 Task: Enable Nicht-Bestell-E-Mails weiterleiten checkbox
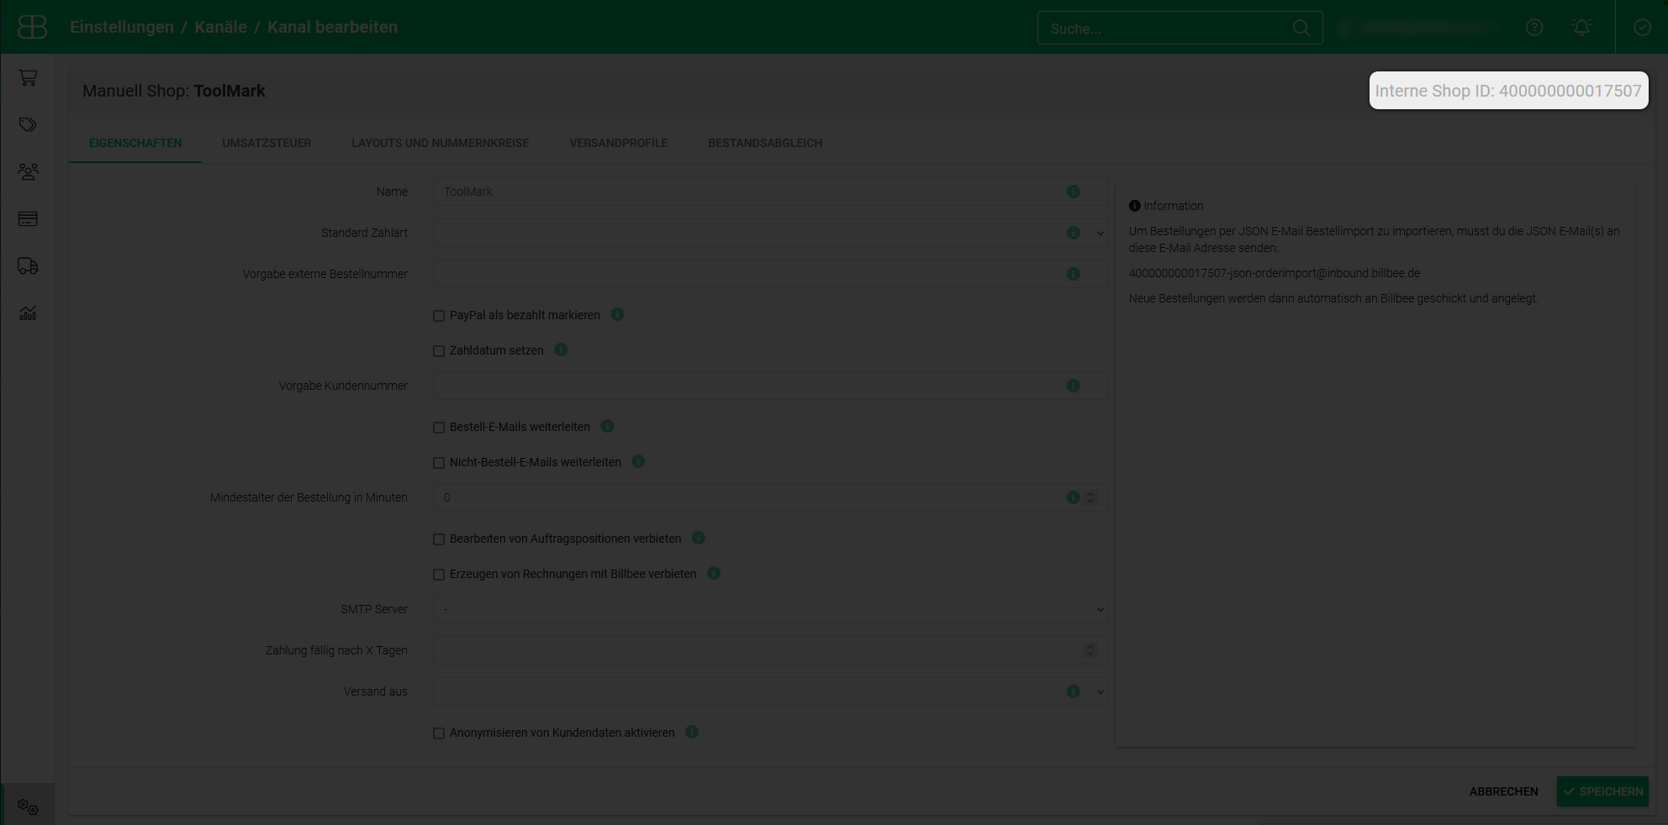439,463
